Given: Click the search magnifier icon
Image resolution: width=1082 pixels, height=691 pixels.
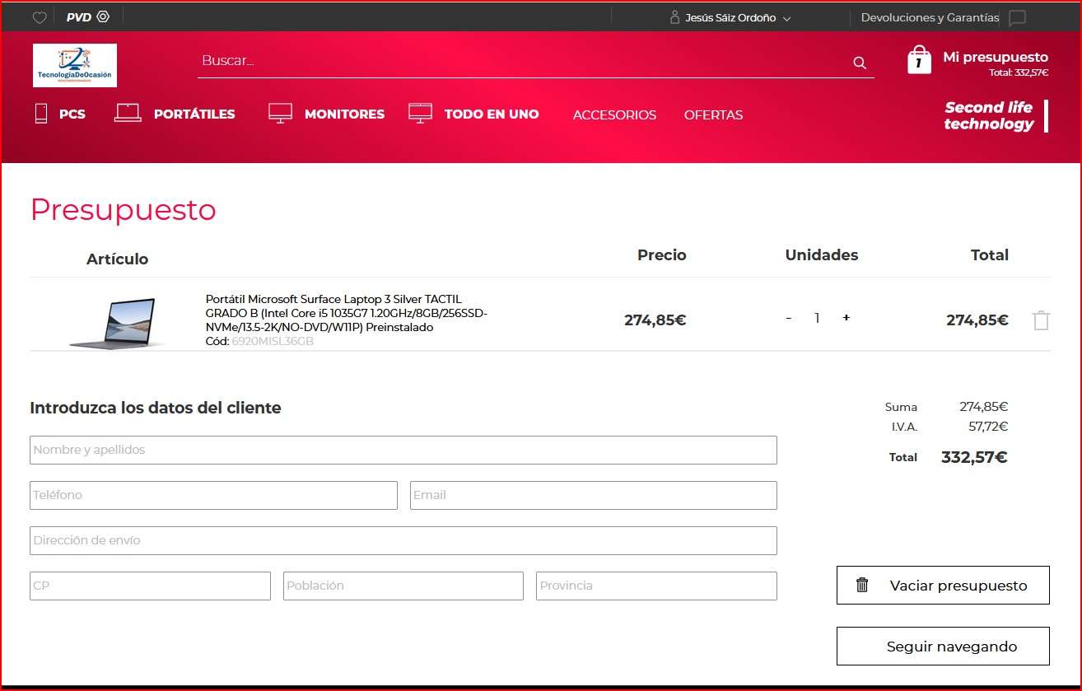Looking at the screenshot, I should [860, 63].
